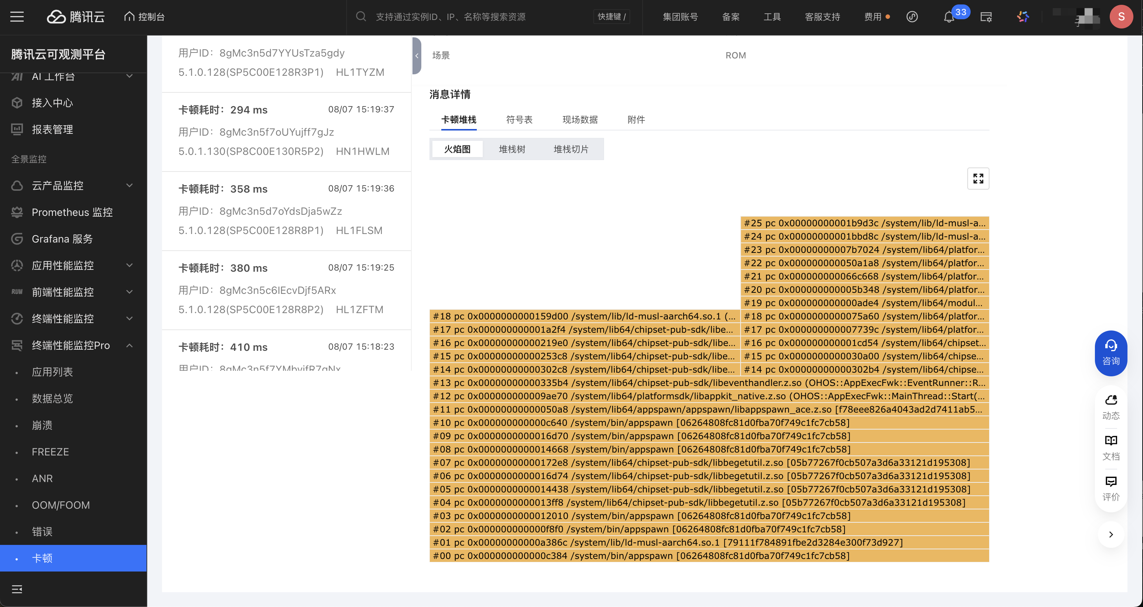Switch view to 堆栈树
This screenshot has width=1143, height=607.
(x=512, y=149)
